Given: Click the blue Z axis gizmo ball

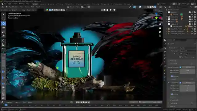Looking at the screenshot, I should point(156,14).
